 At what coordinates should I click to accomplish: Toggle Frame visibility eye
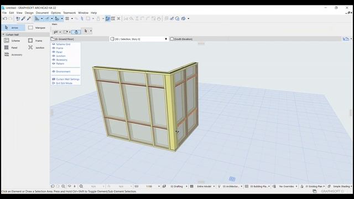54,48
